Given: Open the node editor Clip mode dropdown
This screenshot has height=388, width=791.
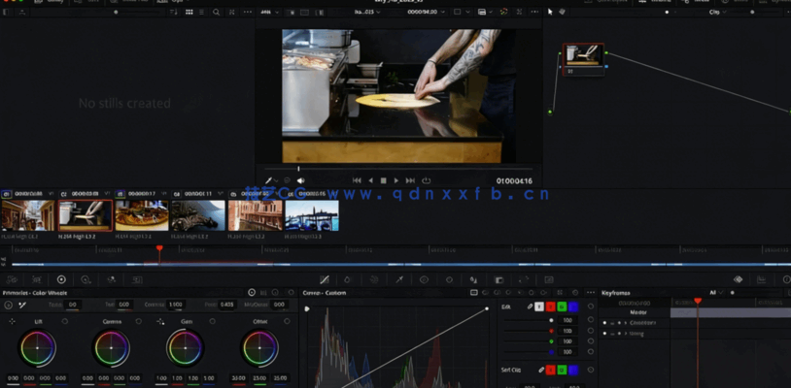Looking at the screenshot, I should click(x=717, y=12).
